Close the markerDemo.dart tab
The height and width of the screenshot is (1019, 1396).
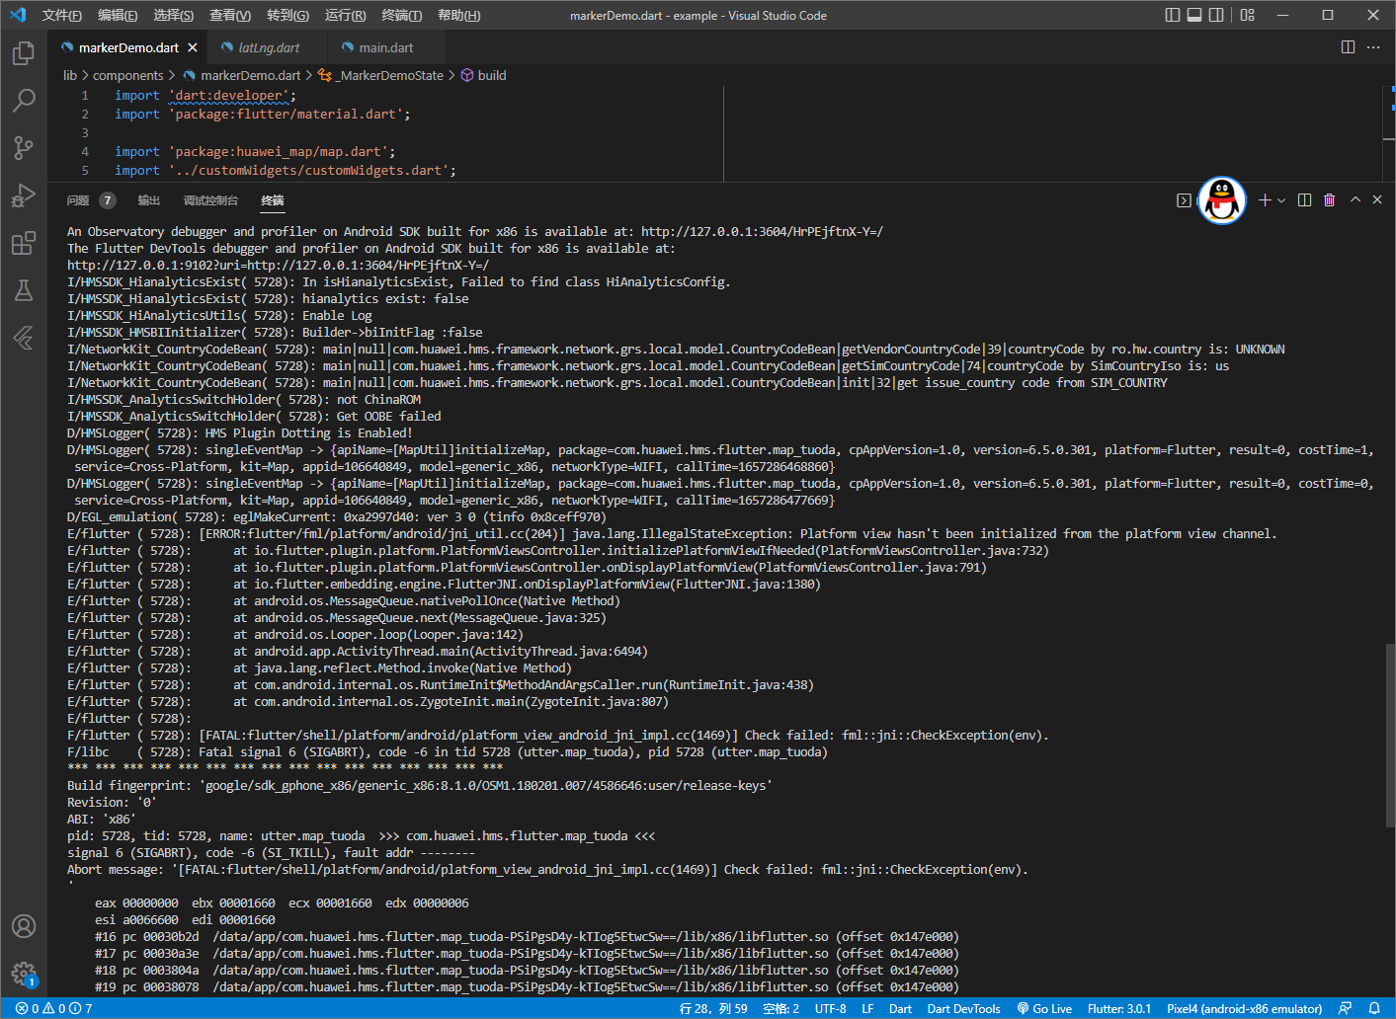193,47
